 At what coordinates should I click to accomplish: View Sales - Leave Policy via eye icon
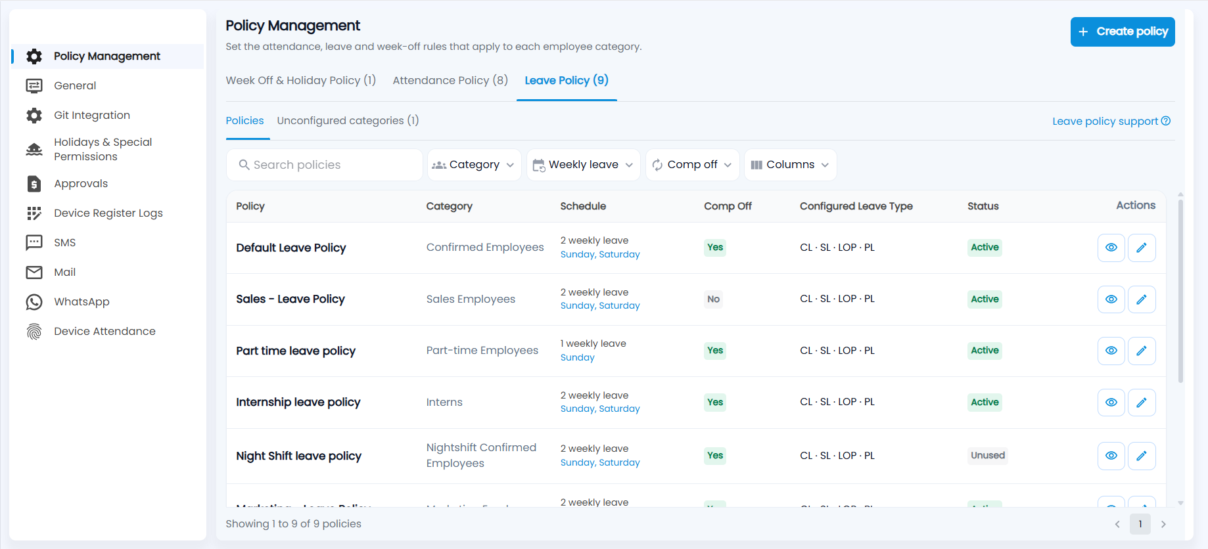tap(1111, 299)
